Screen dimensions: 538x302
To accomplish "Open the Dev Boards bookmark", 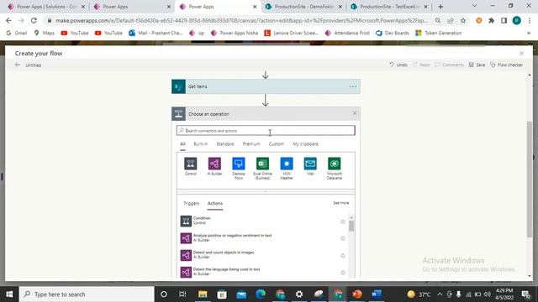I will [393, 34].
